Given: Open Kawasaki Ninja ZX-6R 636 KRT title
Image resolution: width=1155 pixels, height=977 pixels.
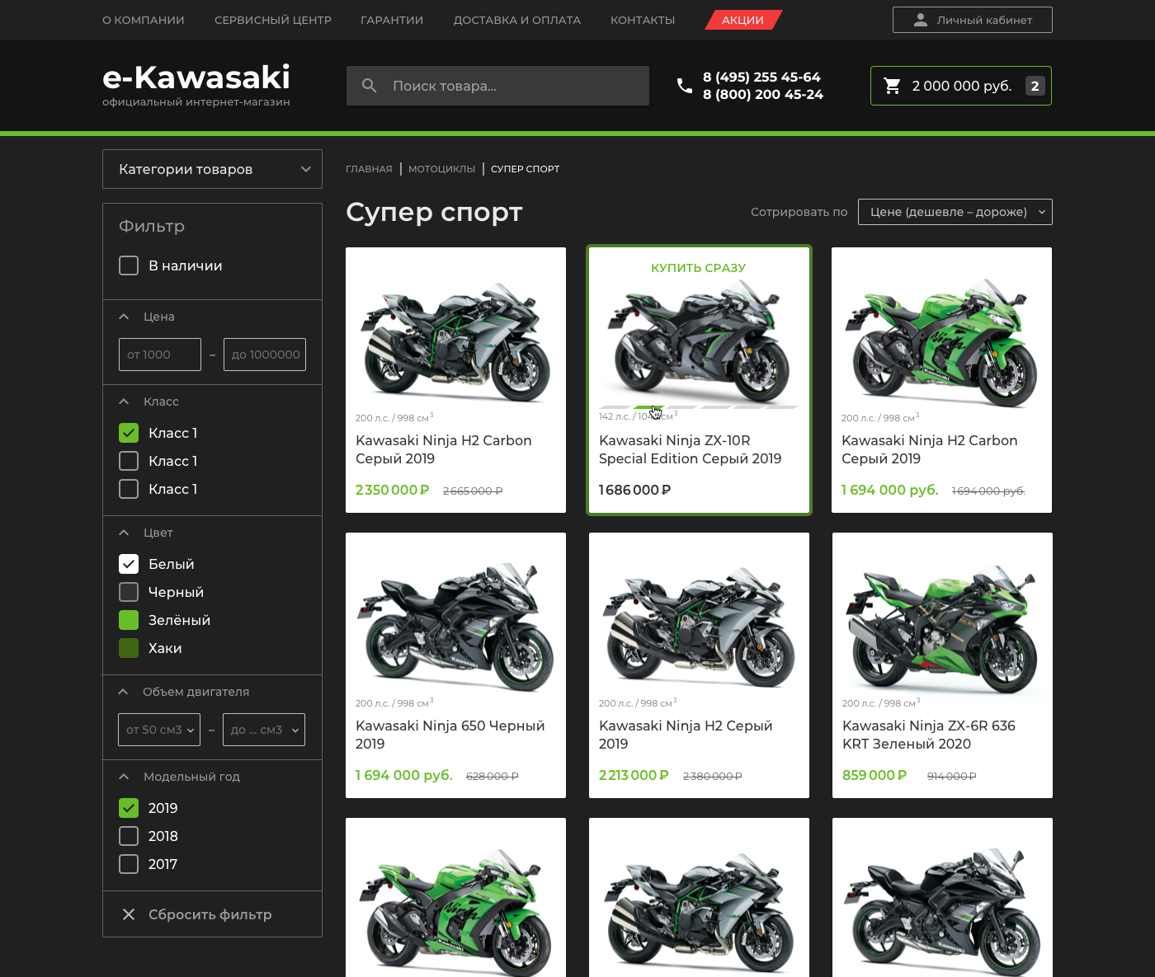Looking at the screenshot, I should click(929, 735).
